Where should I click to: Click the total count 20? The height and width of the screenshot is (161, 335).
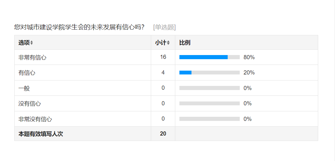pos(163,134)
